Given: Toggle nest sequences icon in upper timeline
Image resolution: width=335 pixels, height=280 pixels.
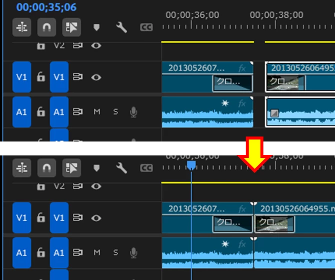Looking at the screenshot, I should [22, 27].
